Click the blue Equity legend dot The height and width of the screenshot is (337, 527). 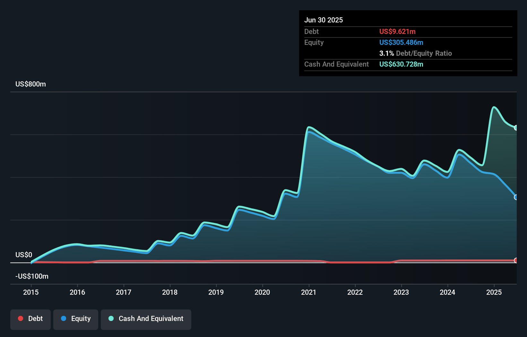pos(64,318)
